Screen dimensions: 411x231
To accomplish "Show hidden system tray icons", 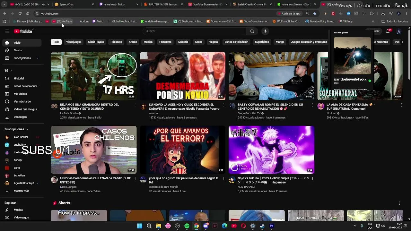I will pos(355,226).
